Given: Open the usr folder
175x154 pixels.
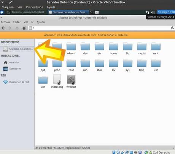Looking at the screenshot, I should 156,65.
